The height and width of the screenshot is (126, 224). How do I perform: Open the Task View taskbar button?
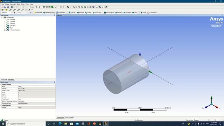pyautogui.click(x=54, y=124)
